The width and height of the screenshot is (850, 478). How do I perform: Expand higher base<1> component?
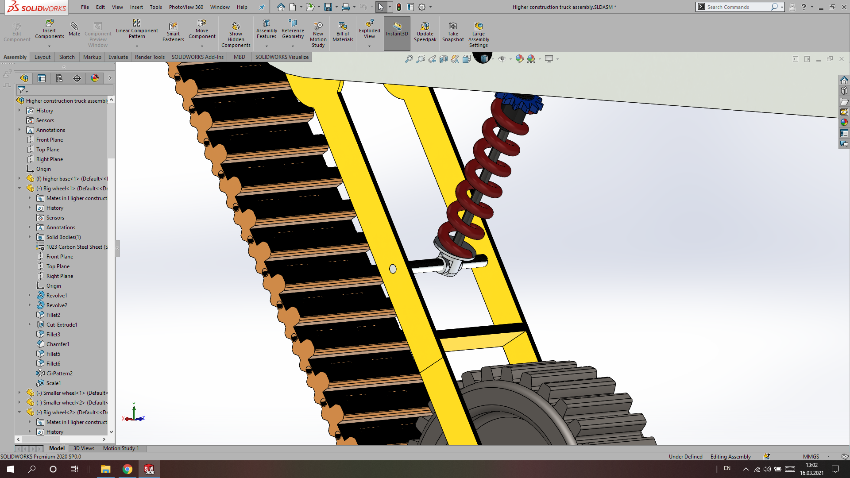pos(19,178)
